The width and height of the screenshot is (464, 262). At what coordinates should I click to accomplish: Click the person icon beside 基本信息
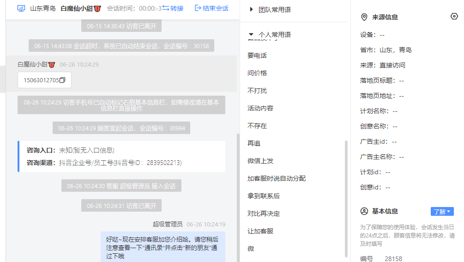pyautogui.click(x=364, y=211)
